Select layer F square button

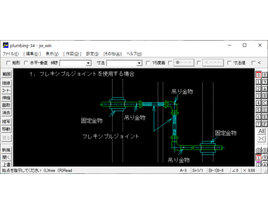pos(265,124)
